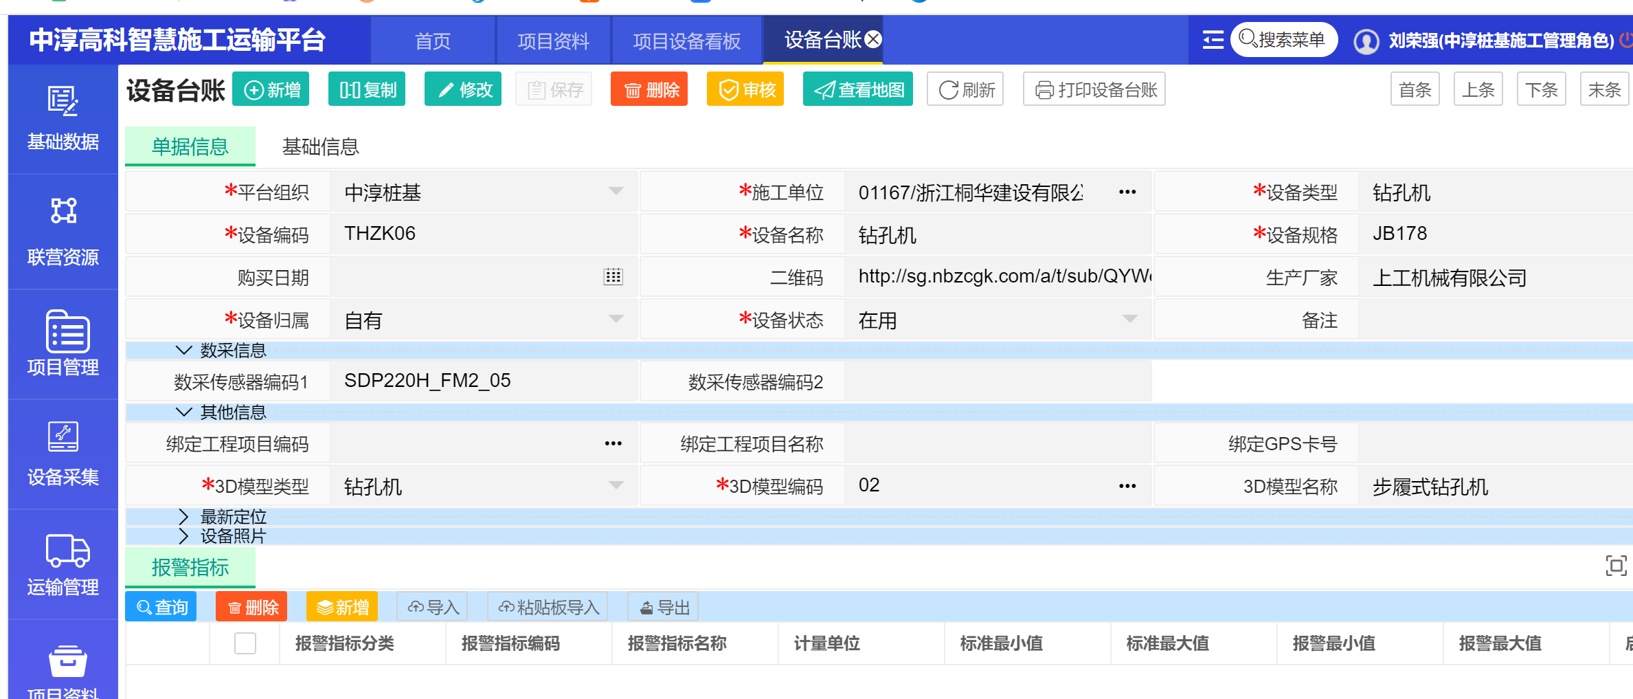Click the 查看地图 button

pyautogui.click(x=857, y=89)
